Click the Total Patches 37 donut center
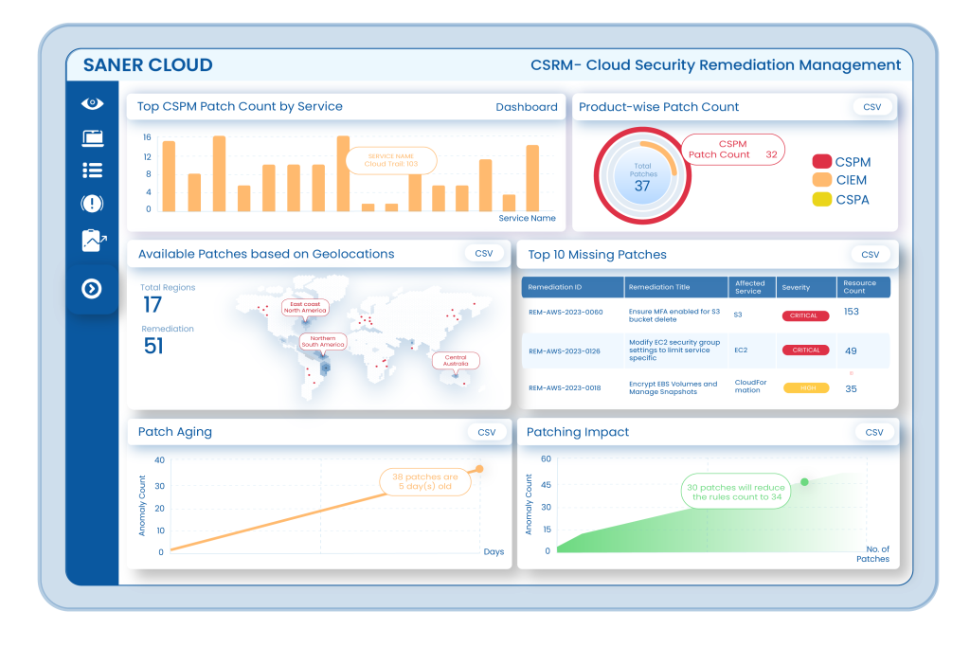 [642, 177]
